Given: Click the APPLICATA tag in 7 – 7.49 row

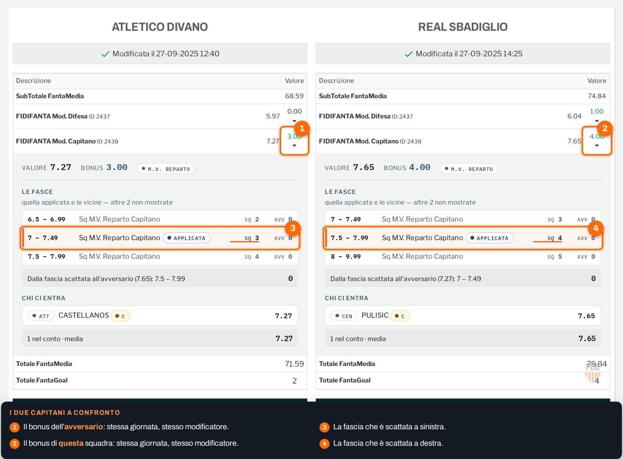Looking at the screenshot, I should point(186,238).
